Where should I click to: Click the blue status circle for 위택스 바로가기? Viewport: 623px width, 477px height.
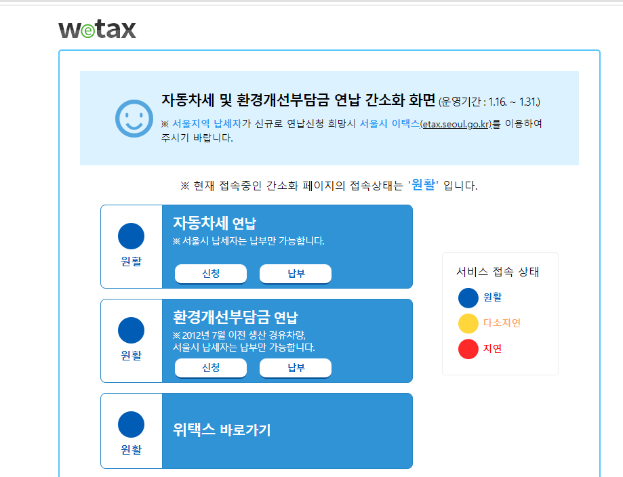tap(130, 426)
